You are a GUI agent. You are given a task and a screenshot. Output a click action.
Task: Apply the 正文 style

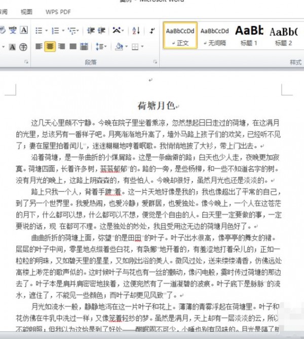(x=180, y=35)
